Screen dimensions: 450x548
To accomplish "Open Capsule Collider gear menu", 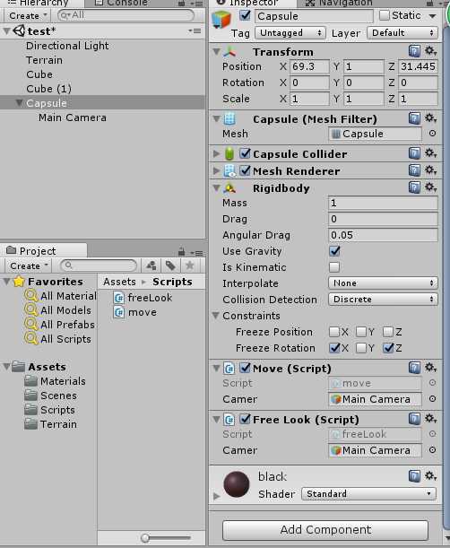I will pyautogui.click(x=430, y=153).
